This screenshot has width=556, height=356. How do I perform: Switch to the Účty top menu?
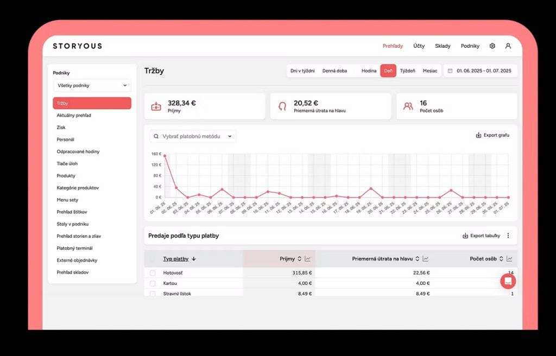tap(419, 46)
